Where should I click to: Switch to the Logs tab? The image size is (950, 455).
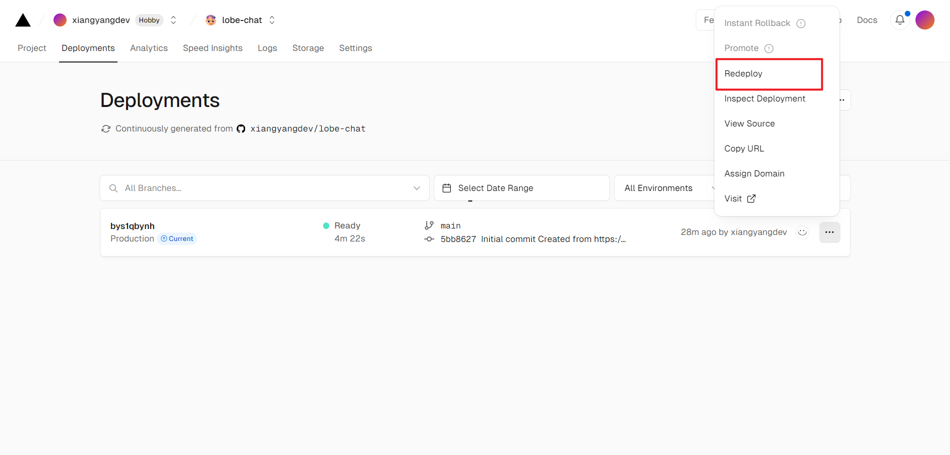click(268, 48)
